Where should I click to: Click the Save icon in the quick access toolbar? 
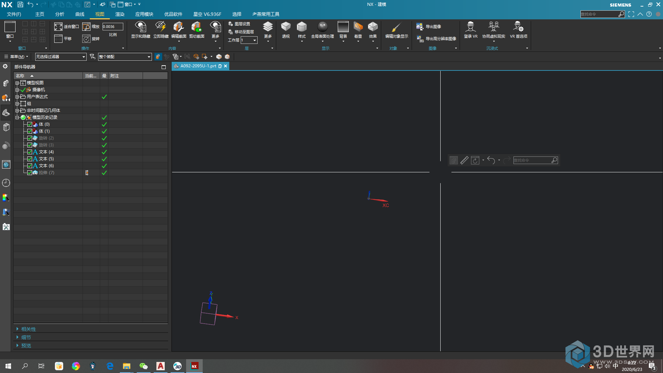(x=20, y=4)
